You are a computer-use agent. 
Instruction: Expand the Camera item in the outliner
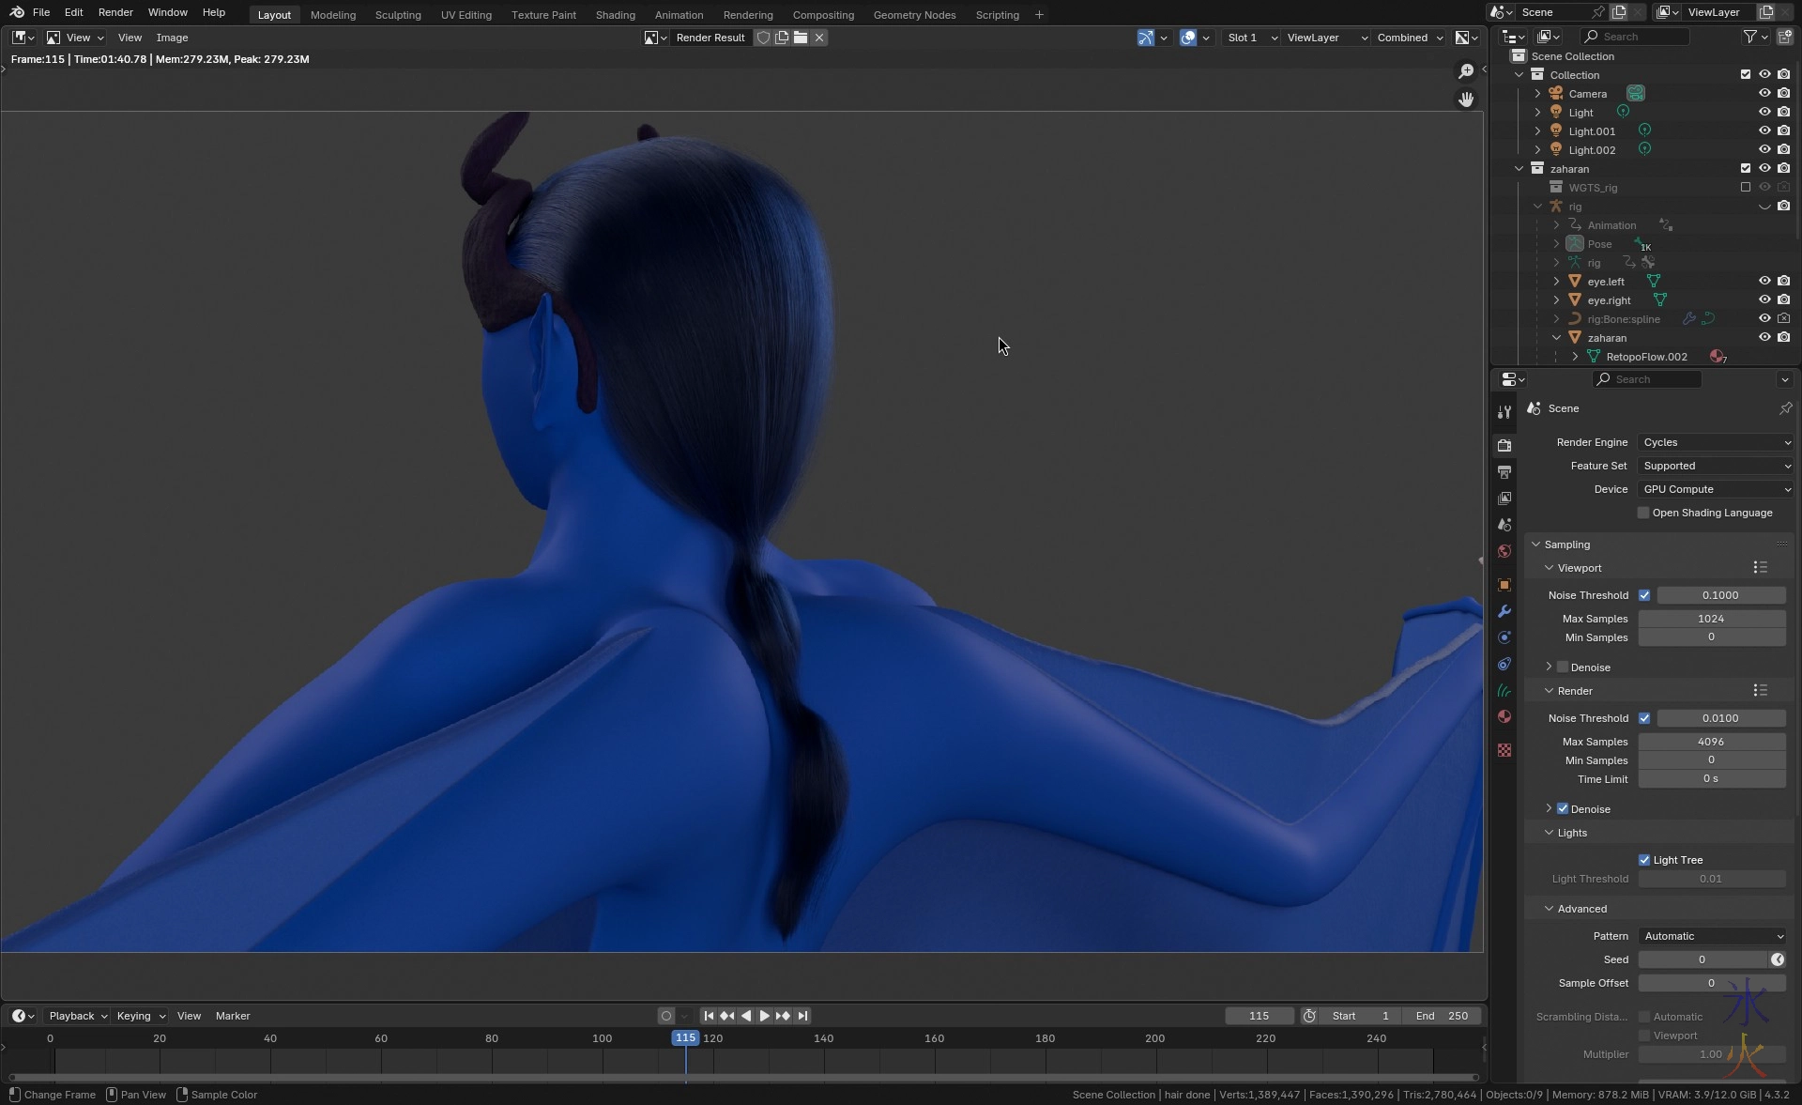1537,93
